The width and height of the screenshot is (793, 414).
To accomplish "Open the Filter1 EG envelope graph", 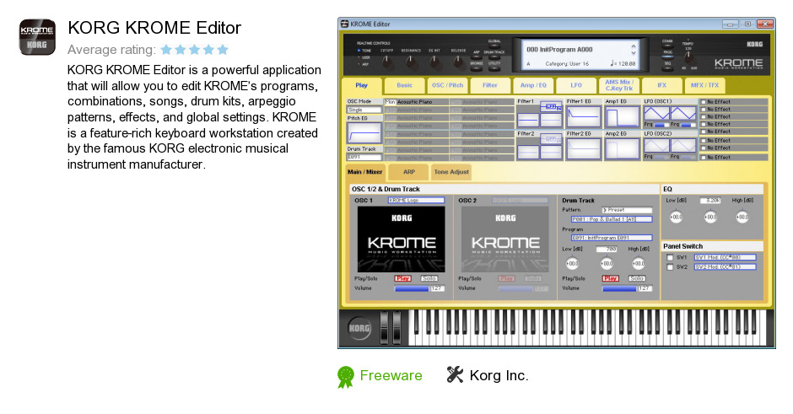I will coord(584,116).
